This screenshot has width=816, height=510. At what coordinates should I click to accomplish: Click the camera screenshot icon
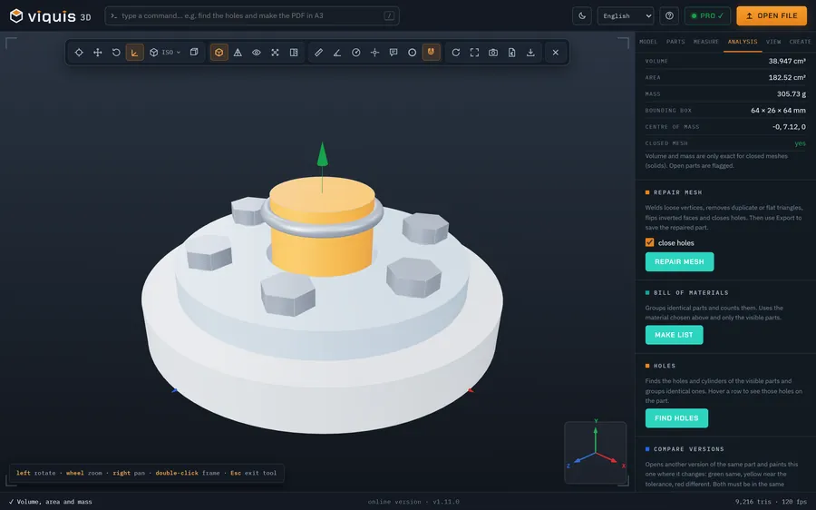point(493,53)
